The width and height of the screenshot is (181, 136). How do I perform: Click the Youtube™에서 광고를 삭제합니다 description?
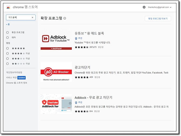(93, 43)
